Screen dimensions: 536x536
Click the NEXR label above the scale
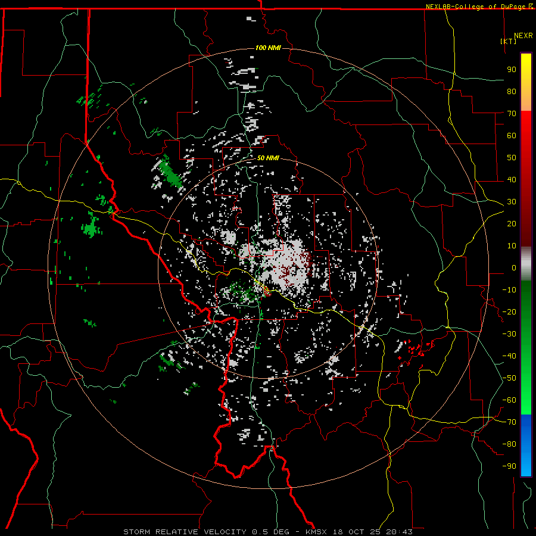[523, 36]
